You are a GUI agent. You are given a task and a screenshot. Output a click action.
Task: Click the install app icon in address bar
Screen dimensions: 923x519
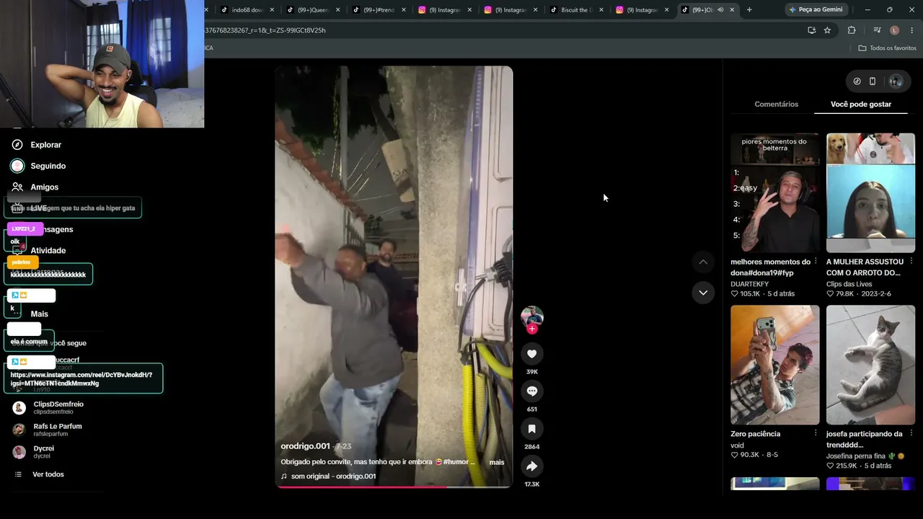pos(811,30)
